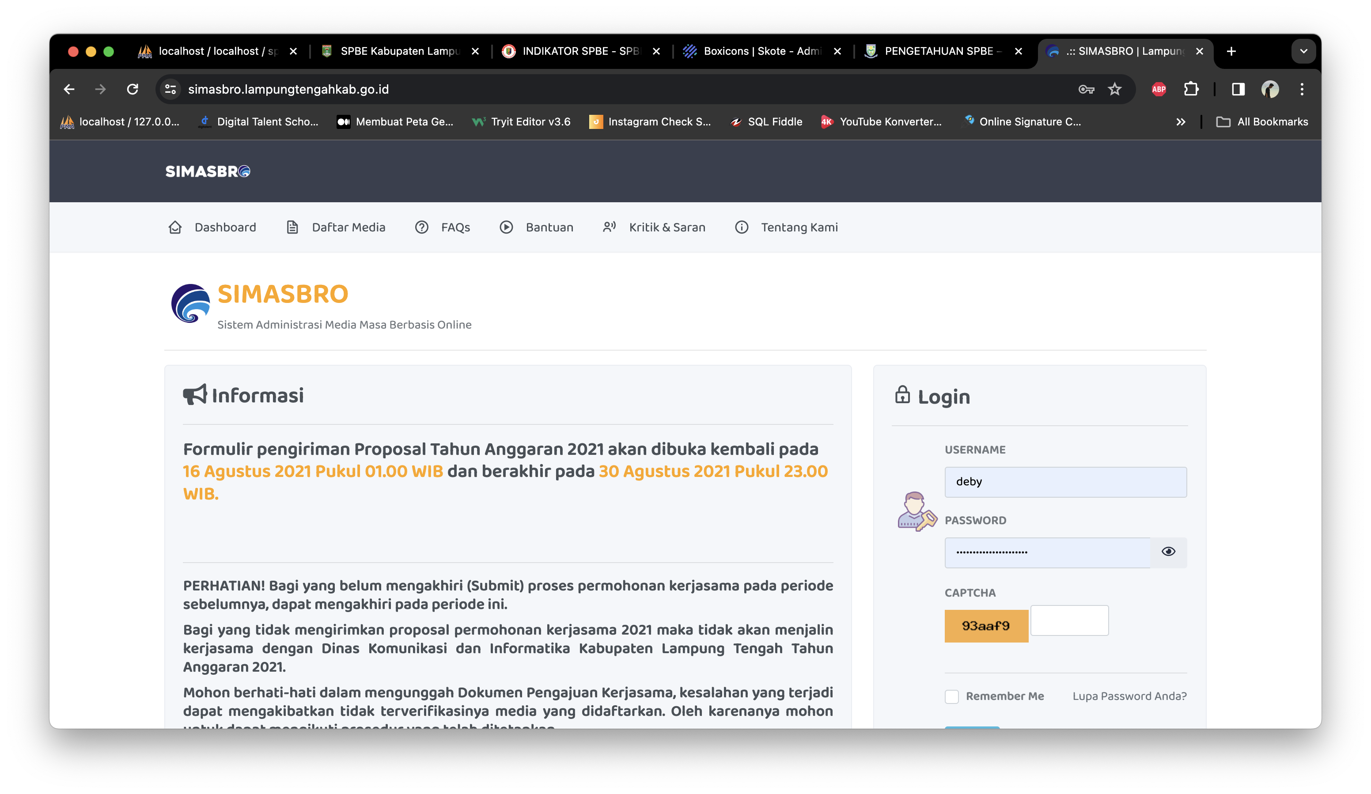This screenshot has height=794, width=1371.
Task: Check the Remember Me checkbox
Action: click(951, 697)
